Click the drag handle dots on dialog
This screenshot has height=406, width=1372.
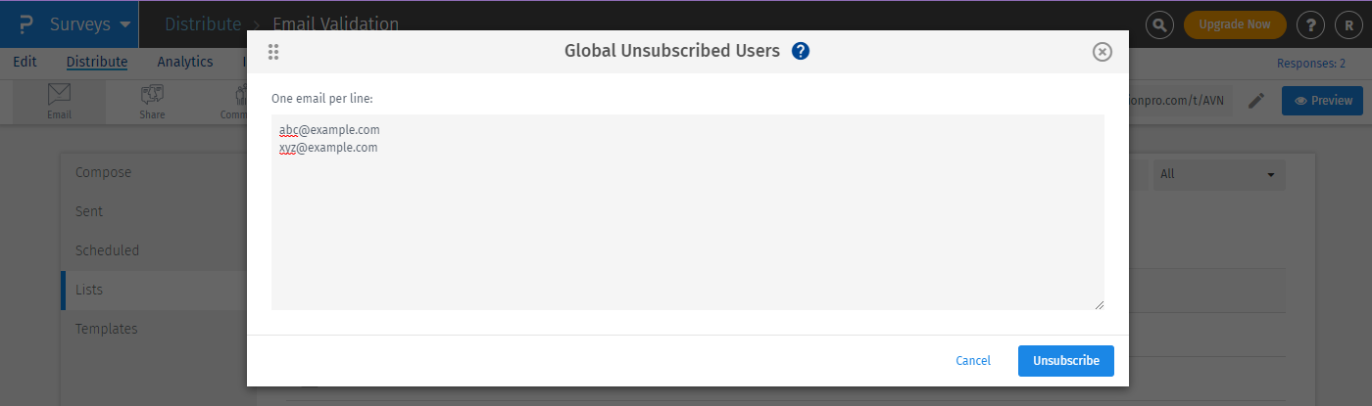pyautogui.click(x=274, y=52)
